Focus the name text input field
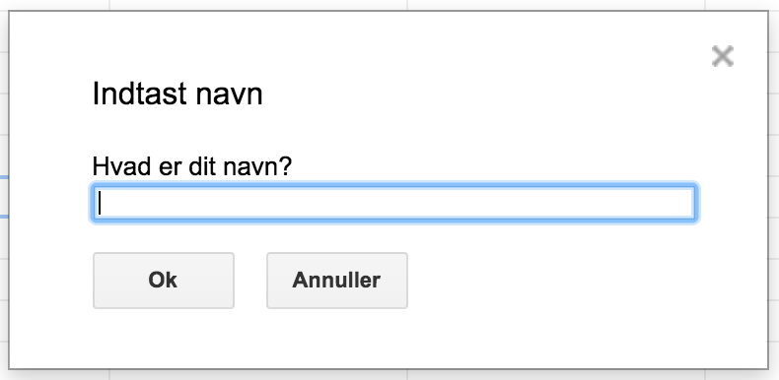779x380 pixels. pyautogui.click(x=394, y=204)
